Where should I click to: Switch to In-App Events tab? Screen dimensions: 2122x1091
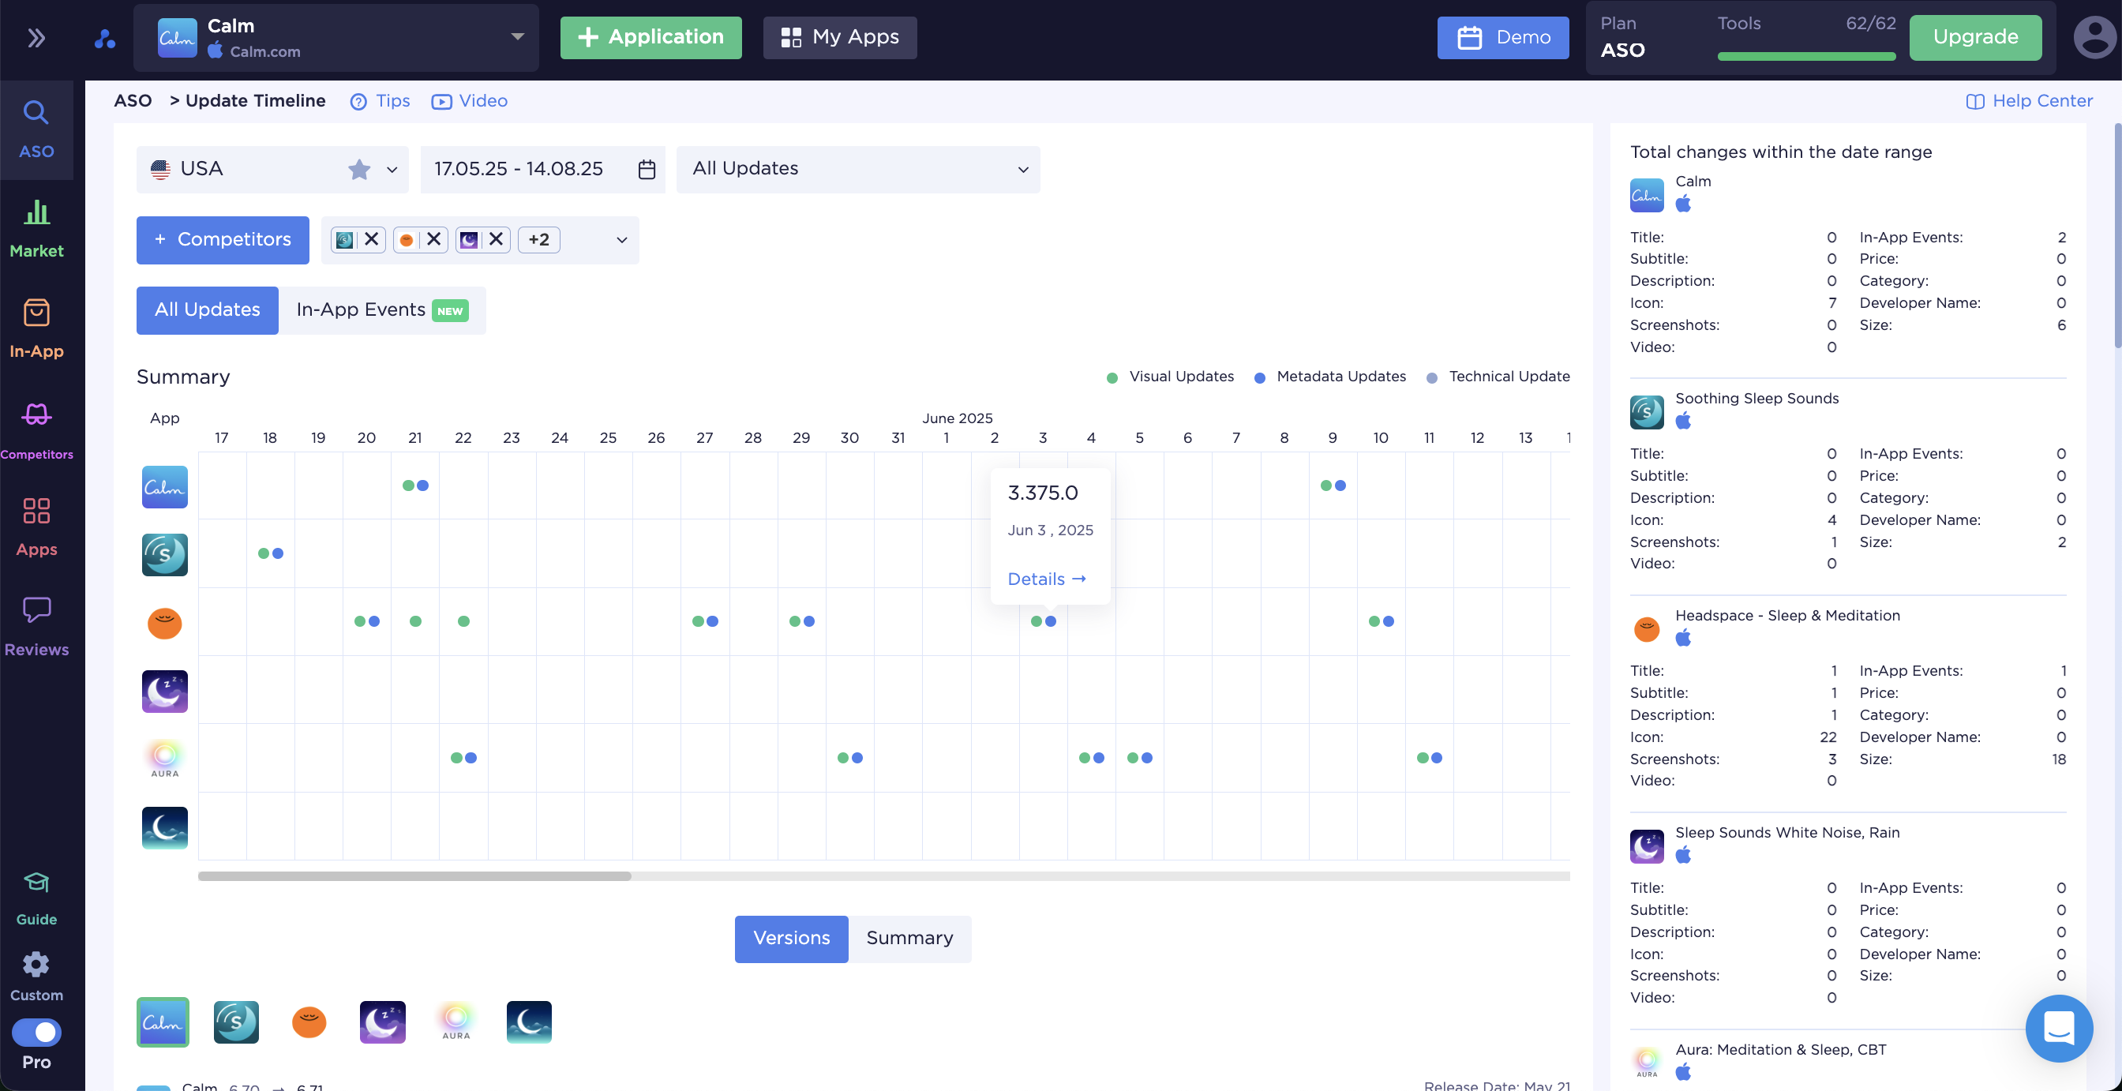tap(382, 309)
